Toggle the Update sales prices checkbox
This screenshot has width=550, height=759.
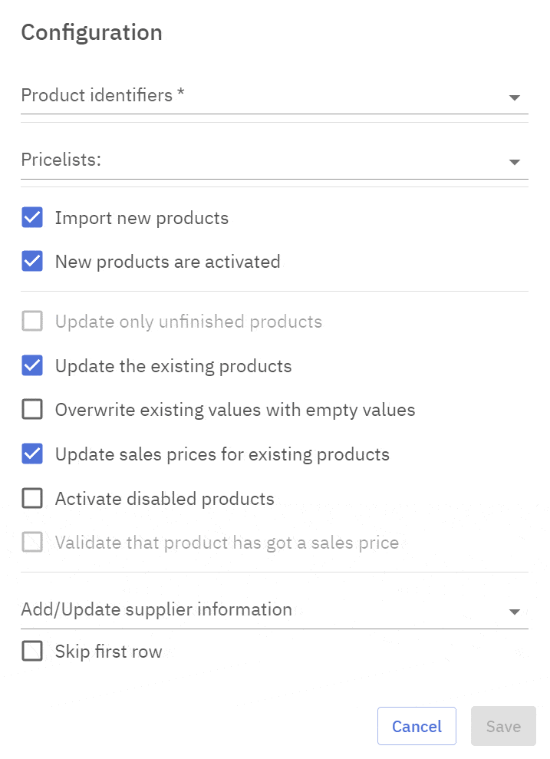32,454
